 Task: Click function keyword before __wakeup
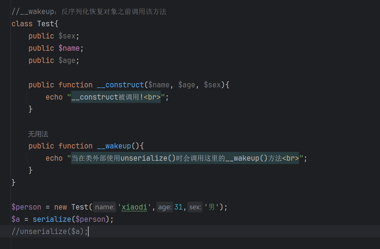[75, 146]
